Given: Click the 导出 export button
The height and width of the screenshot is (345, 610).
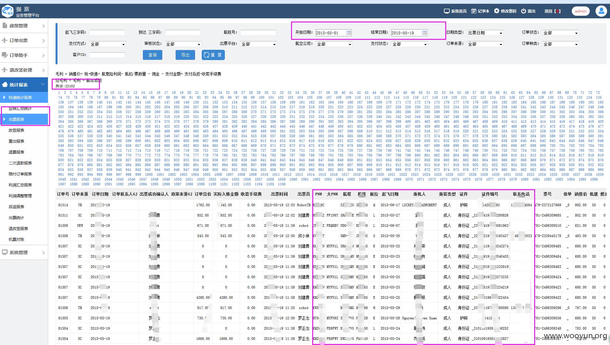Looking at the screenshot, I should click(x=185, y=55).
